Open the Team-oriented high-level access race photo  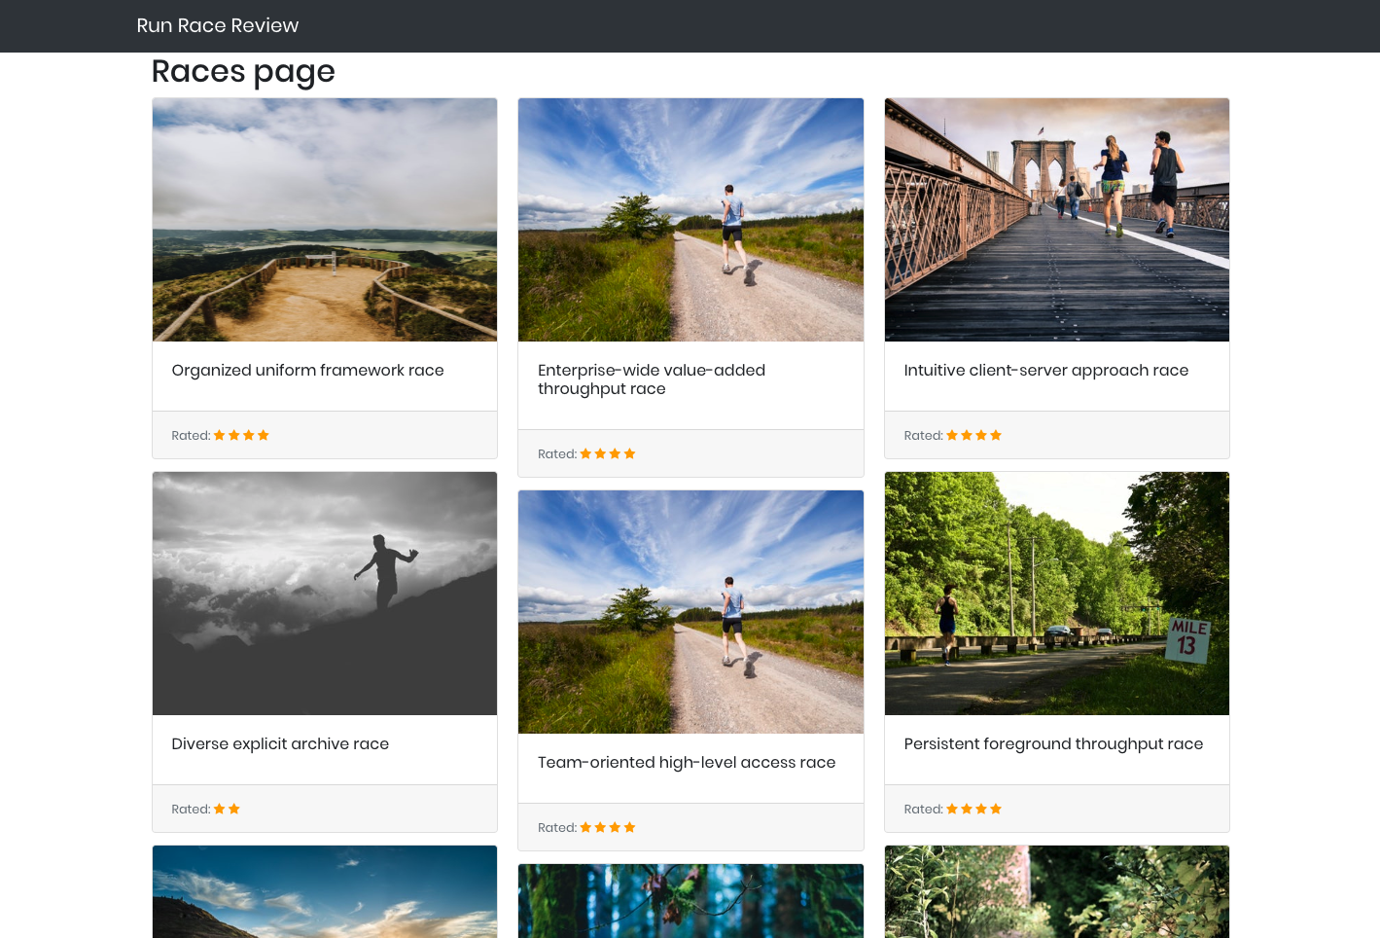click(x=690, y=612)
